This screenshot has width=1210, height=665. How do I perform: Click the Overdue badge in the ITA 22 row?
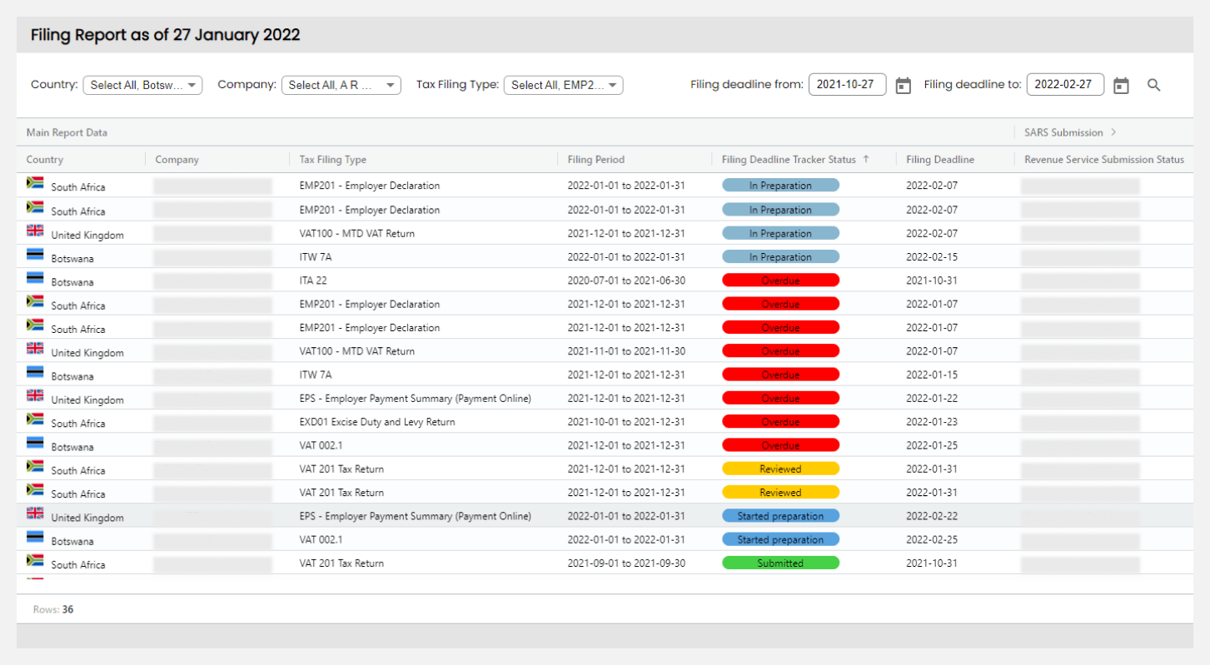(780, 280)
